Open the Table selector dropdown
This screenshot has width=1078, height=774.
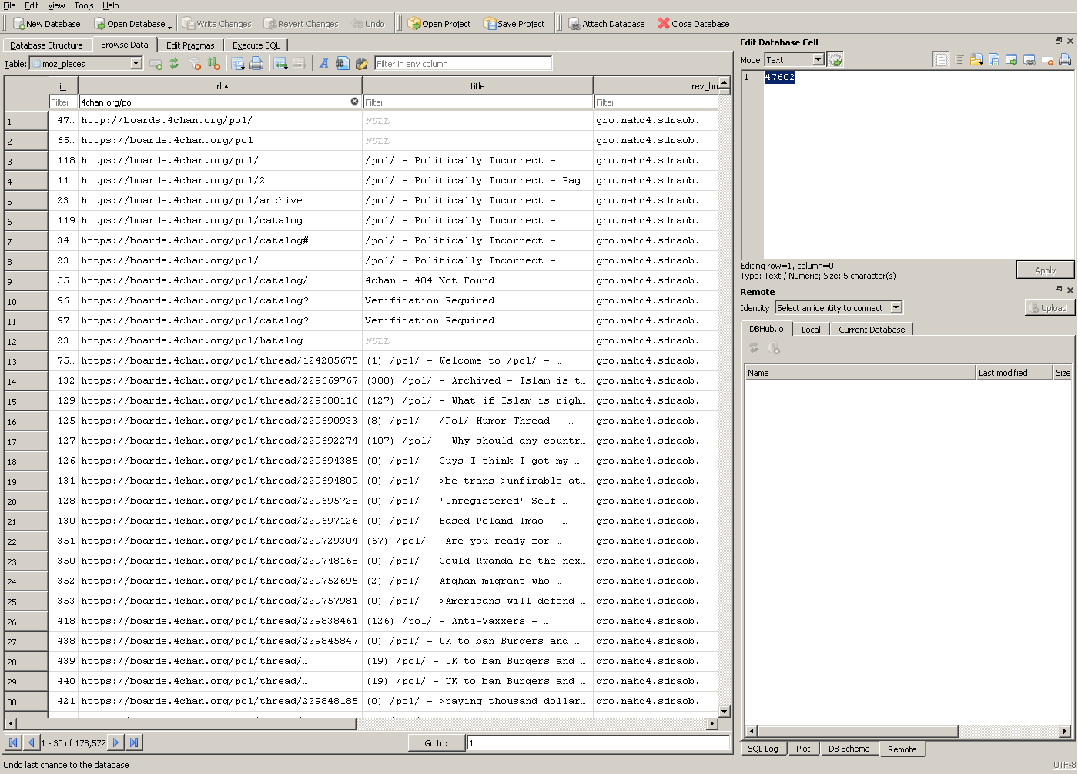pyautogui.click(x=136, y=63)
